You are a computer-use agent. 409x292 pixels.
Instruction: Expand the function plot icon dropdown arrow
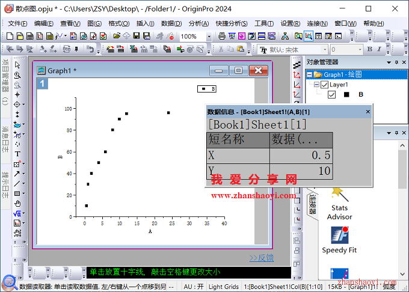(65, 35)
